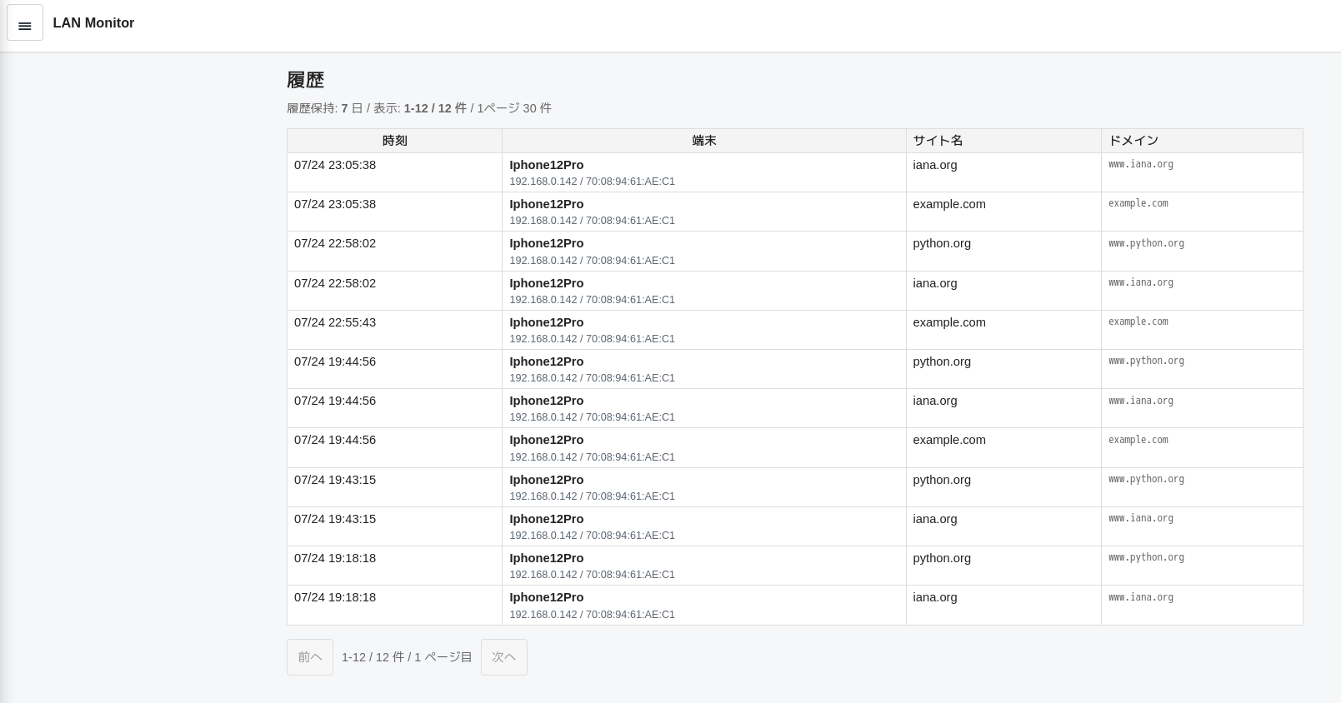Click example.com domain in 19:44:56 row

(1138, 440)
